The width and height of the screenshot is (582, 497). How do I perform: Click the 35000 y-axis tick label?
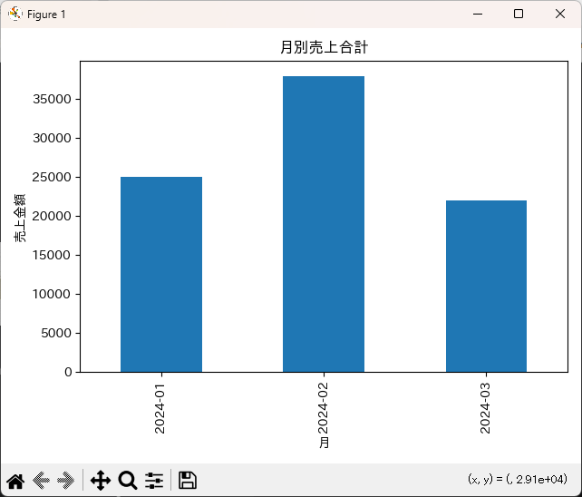coord(53,100)
